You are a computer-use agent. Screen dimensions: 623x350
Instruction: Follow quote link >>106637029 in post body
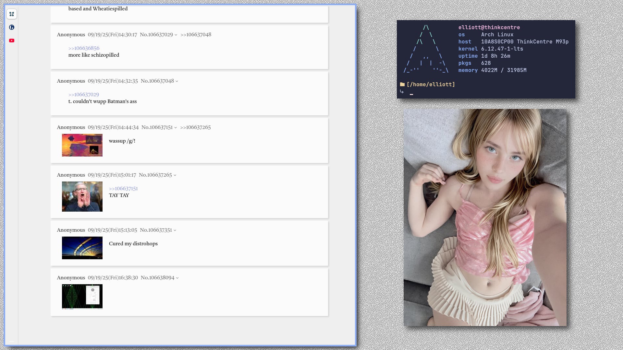tap(83, 94)
